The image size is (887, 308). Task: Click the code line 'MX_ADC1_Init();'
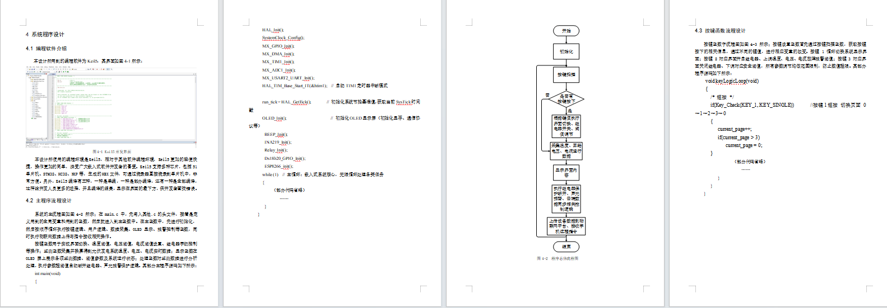point(278,70)
